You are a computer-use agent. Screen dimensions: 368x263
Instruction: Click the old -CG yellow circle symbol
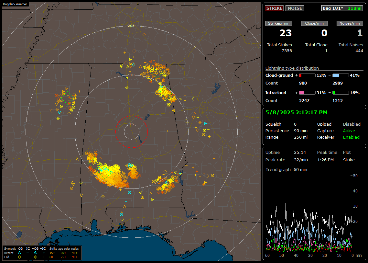20,257
